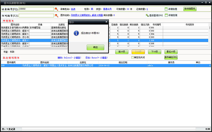Click the total price 0.00 in the status bar
212x132 pixels.
tap(208, 129)
